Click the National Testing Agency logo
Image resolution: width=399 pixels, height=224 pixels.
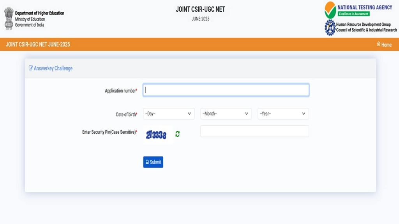click(x=358, y=10)
